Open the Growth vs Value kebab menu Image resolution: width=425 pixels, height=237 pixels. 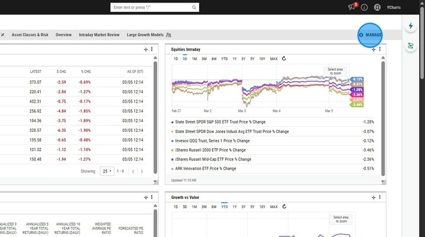pyautogui.click(x=380, y=197)
